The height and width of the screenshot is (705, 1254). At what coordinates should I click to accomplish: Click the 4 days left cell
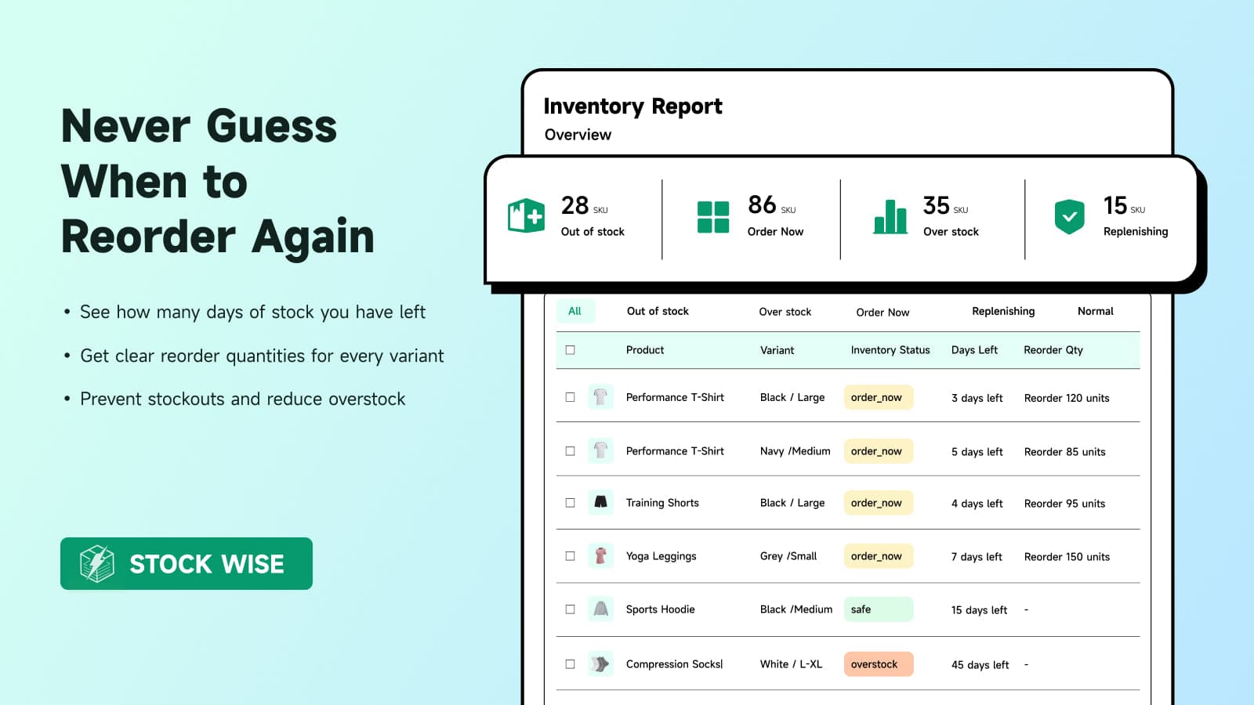977,504
